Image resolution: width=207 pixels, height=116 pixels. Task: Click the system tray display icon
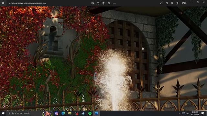tap(183, 113)
